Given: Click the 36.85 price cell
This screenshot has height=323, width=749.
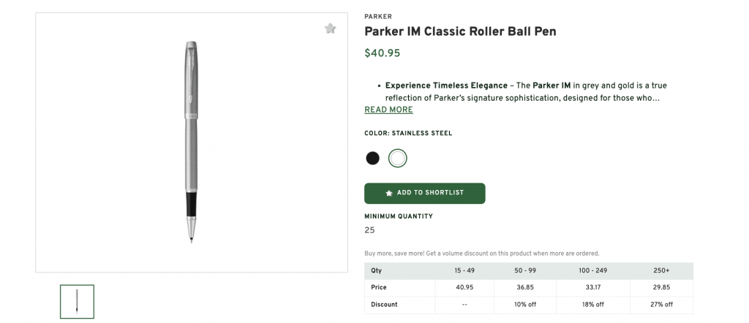Looking at the screenshot, I should pyautogui.click(x=527, y=287).
